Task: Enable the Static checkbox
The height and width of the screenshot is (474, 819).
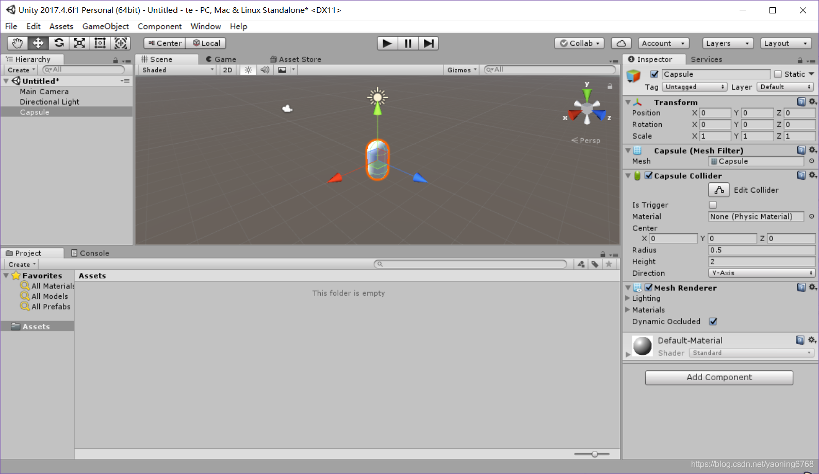Action: (778, 74)
